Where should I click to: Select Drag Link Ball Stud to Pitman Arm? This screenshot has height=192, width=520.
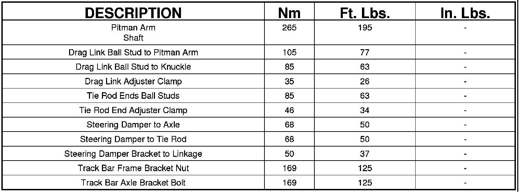pyautogui.click(x=133, y=53)
